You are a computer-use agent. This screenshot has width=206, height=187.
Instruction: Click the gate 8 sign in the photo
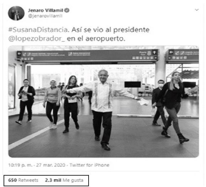click(149, 53)
